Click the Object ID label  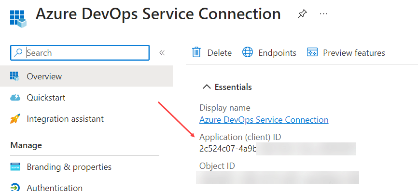coord(217,166)
